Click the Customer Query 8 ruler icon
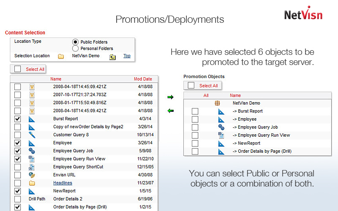Viewport: 338px width, 211px height. click(x=32, y=135)
